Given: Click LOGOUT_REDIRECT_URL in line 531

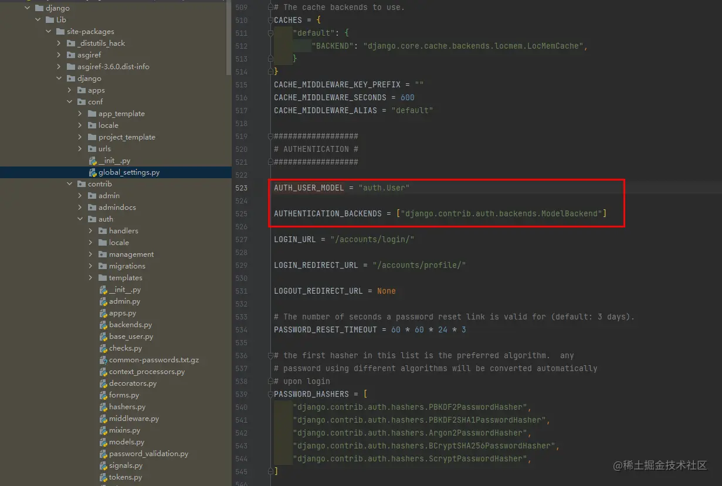Looking at the screenshot, I should pos(318,291).
